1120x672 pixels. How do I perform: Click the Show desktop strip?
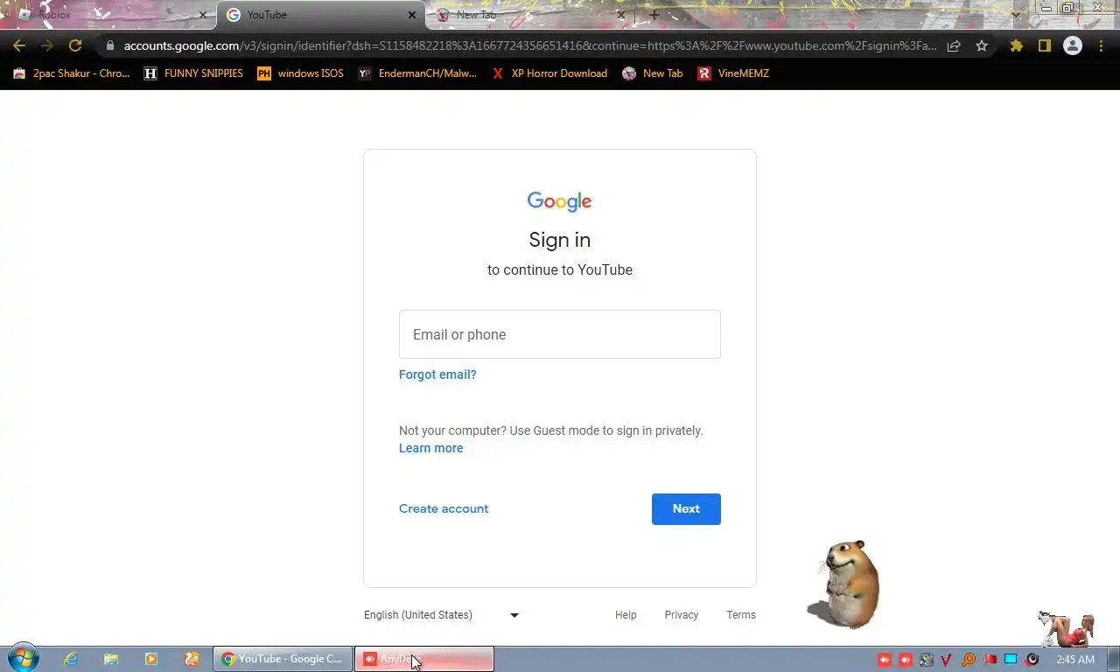[1114, 659]
